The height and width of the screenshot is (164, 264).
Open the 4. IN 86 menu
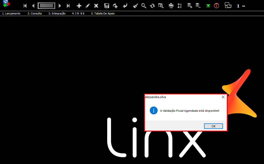(78, 13)
